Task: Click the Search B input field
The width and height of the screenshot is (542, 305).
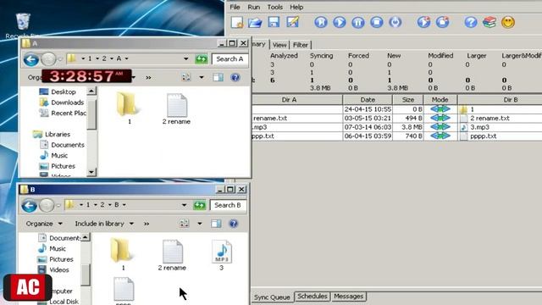Action: pos(228,205)
